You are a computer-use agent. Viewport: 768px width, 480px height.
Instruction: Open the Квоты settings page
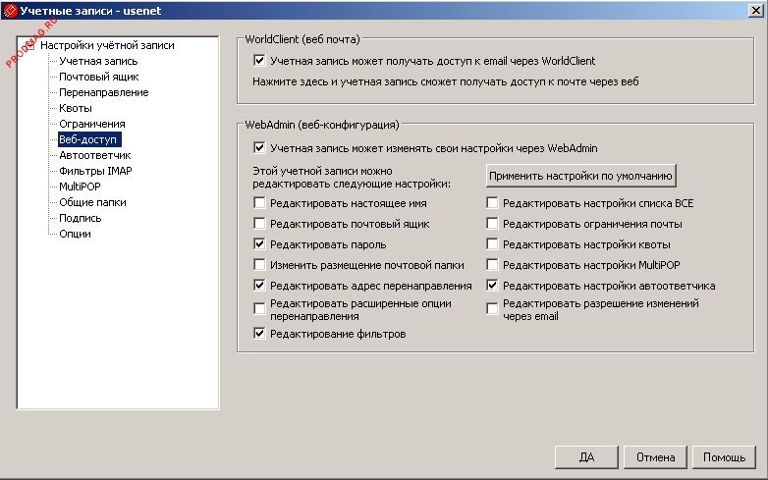point(76,108)
